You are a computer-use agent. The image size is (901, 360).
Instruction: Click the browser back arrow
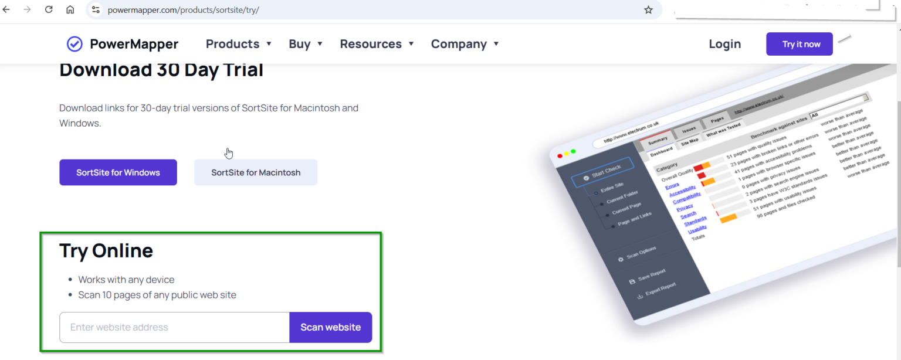tap(9, 9)
